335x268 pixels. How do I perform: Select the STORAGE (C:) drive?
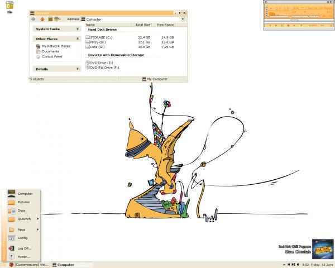point(99,37)
